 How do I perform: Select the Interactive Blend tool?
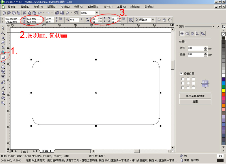[x=3, y=83]
